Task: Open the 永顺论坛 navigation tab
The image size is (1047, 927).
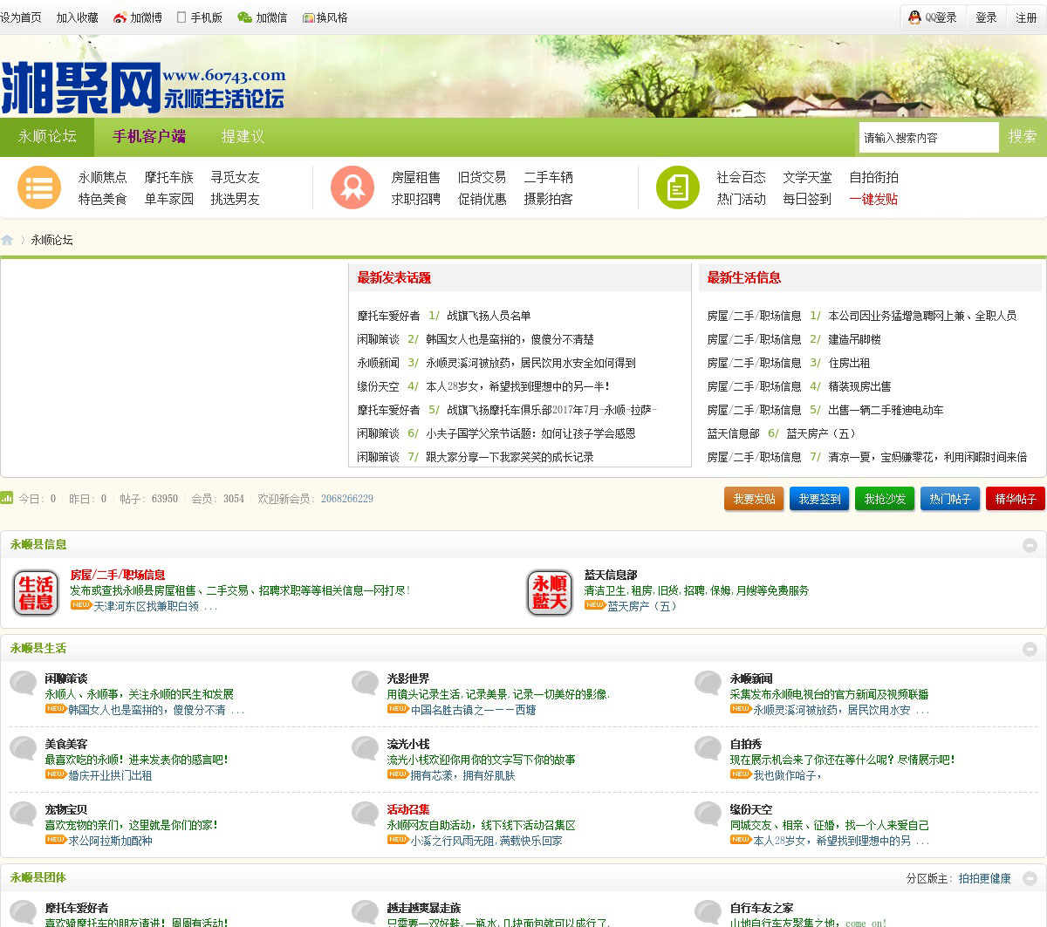Action: (47, 137)
